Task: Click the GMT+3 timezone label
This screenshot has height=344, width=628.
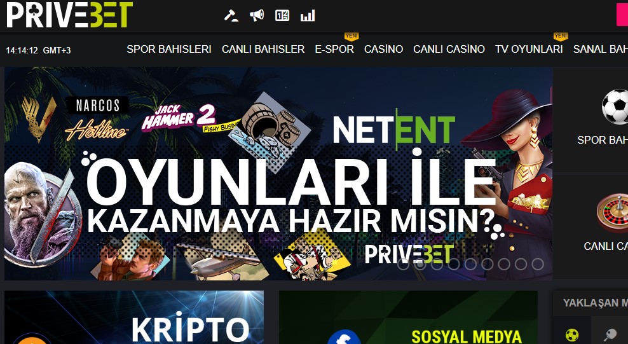Action: pyautogui.click(x=57, y=50)
